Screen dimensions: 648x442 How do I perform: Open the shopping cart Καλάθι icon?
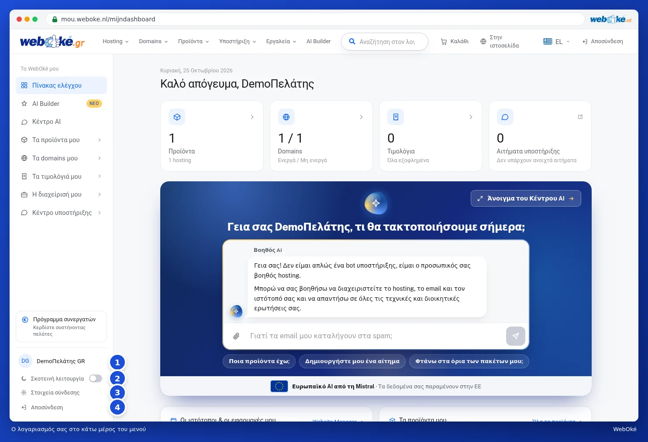tap(444, 42)
